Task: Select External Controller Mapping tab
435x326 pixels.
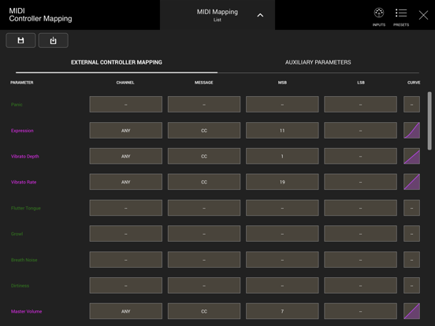Action: pos(117,62)
